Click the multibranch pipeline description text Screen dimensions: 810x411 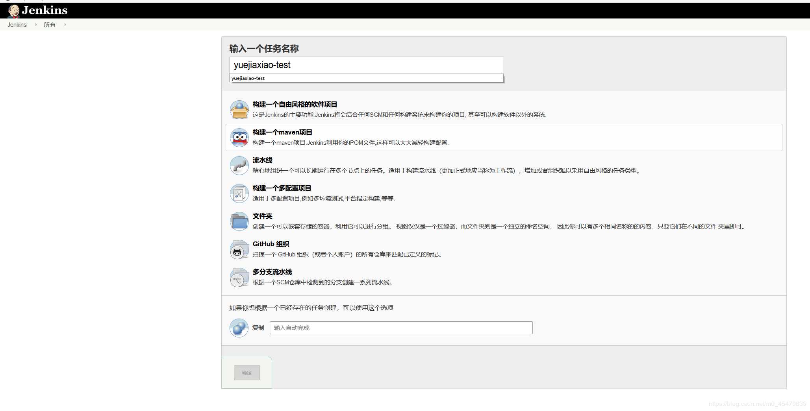coord(323,282)
